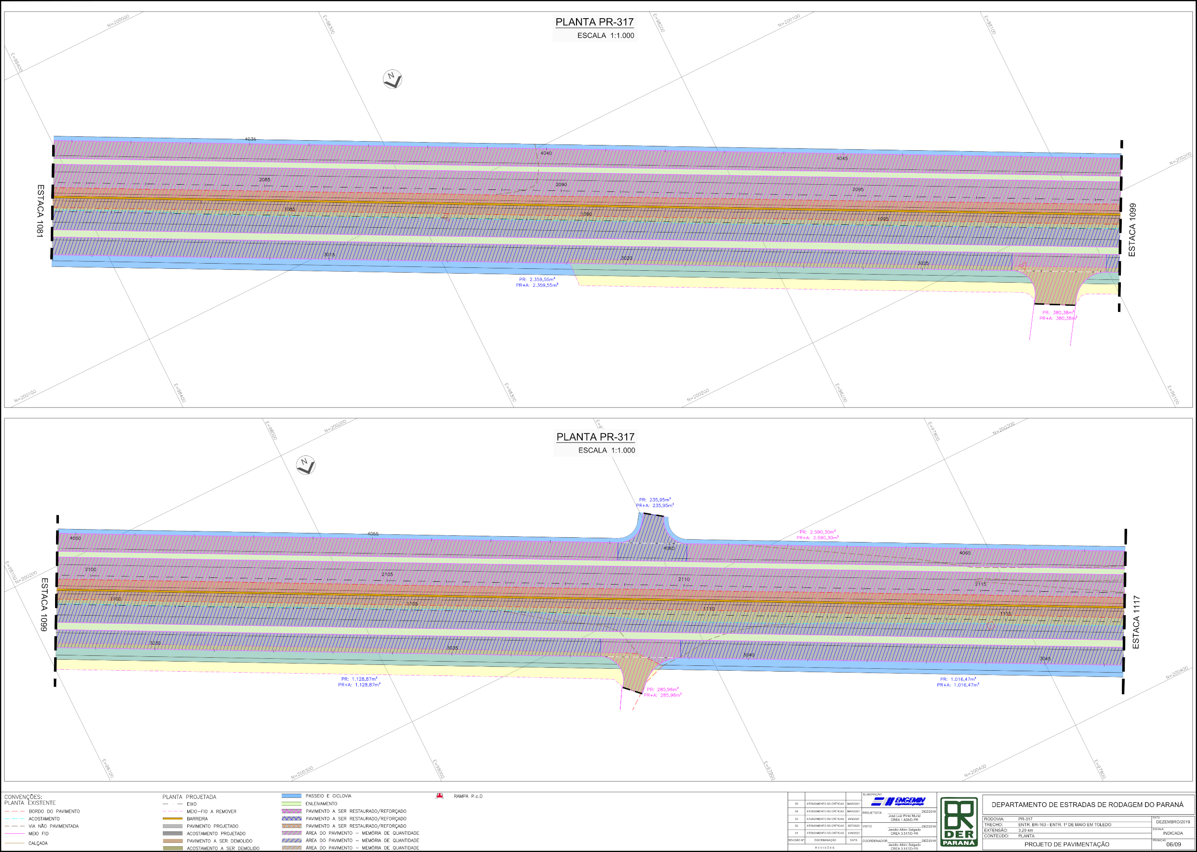Click the green DER Paraná logo
This screenshot has width=1197, height=852.
[x=958, y=821]
